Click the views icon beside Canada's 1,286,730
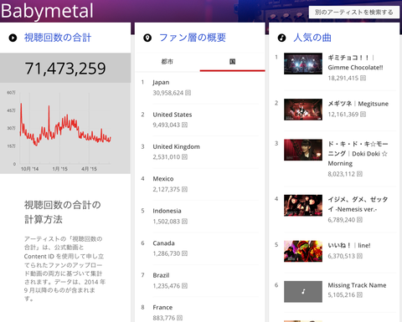Image resolution: width=402 pixels, height=322 pixels. 184,253
